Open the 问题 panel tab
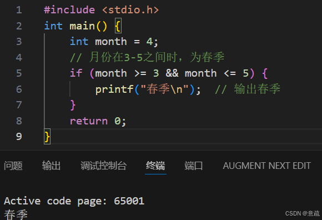 tap(13, 166)
